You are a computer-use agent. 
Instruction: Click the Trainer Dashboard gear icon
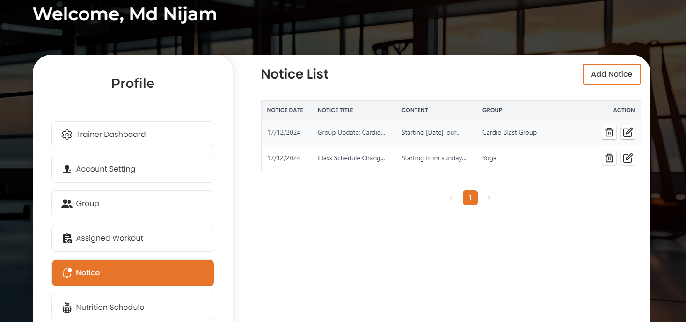coord(67,135)
